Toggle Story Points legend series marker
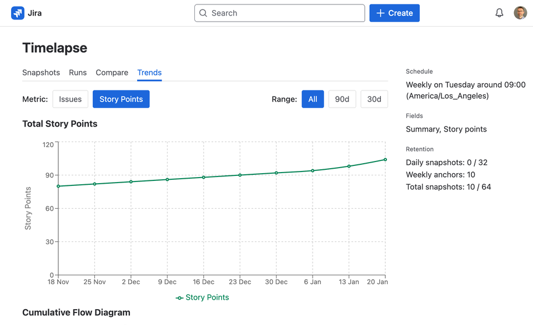This screenshot has width=533, height=333. (179, 298)
